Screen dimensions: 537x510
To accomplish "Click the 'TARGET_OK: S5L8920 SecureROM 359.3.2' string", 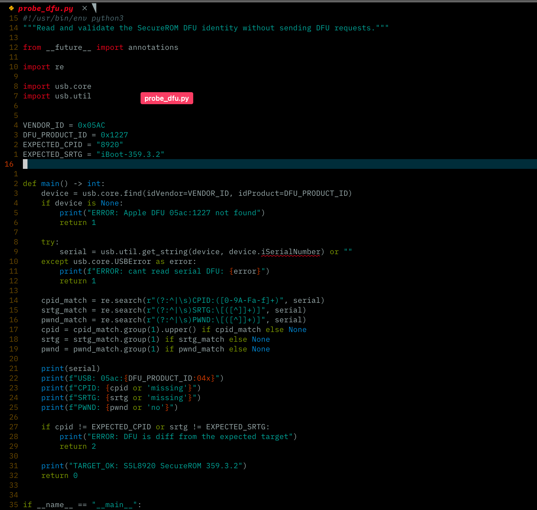I will click(155, 466).
